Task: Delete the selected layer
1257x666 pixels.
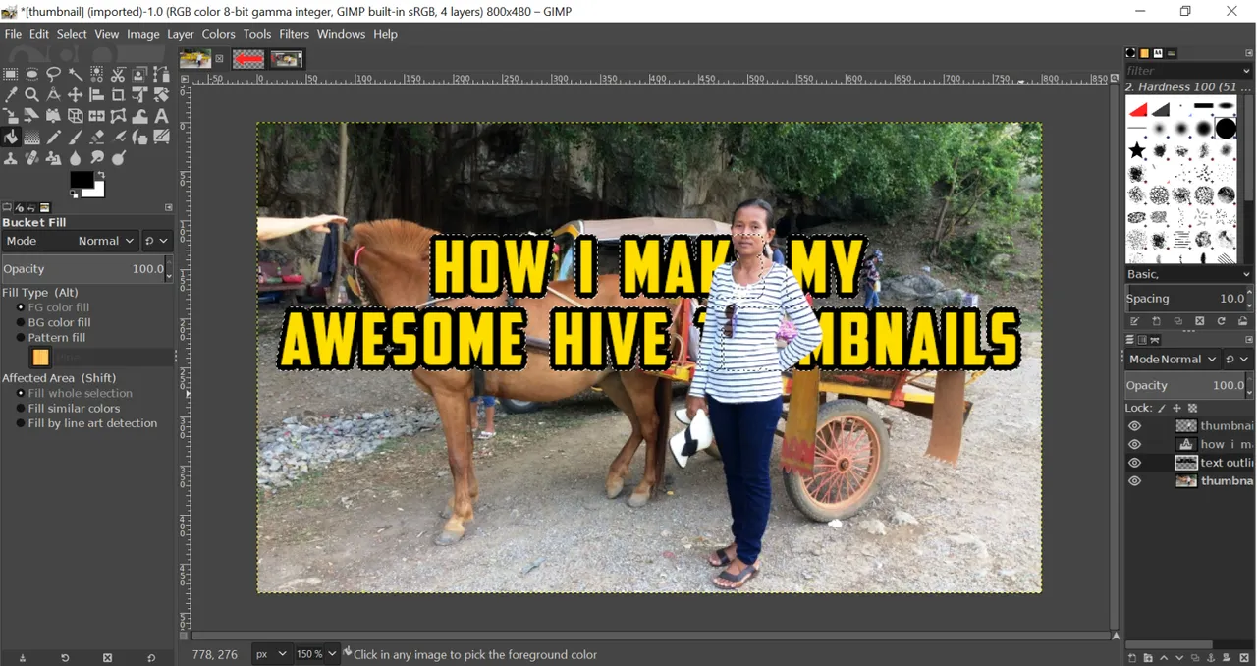Action: (1244, 658)
